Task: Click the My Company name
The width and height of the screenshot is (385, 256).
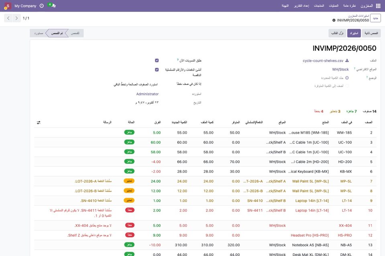Action: click(25, 6)
